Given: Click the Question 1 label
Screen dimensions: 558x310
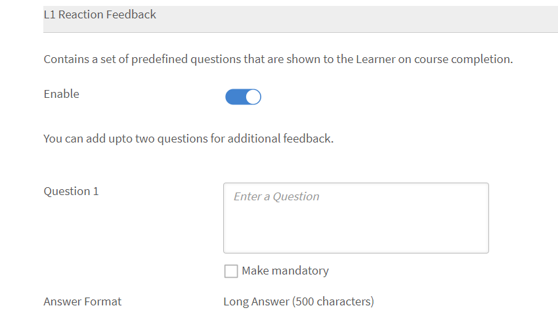Looking at the screenshot, I should click(x=71, y=191).
